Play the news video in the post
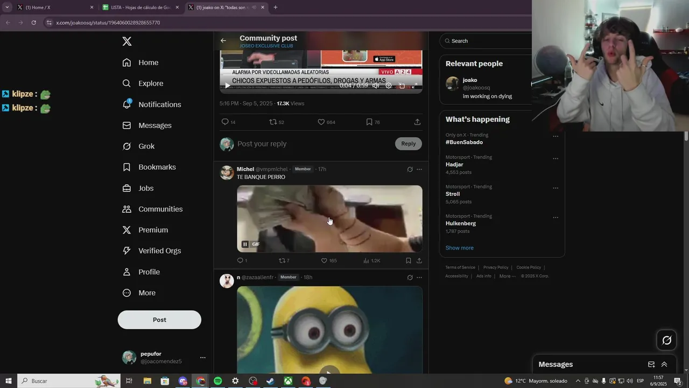The image size is (689, 388). pos(227,86)
